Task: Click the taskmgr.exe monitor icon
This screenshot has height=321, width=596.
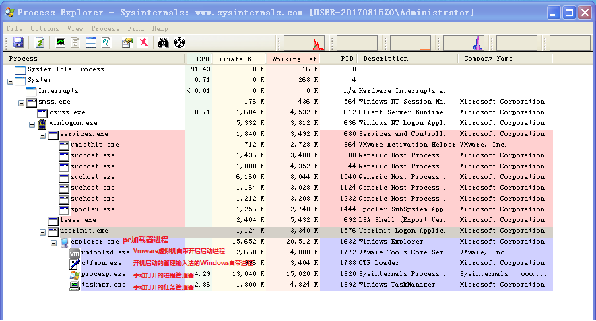Action: pos(75,285)
